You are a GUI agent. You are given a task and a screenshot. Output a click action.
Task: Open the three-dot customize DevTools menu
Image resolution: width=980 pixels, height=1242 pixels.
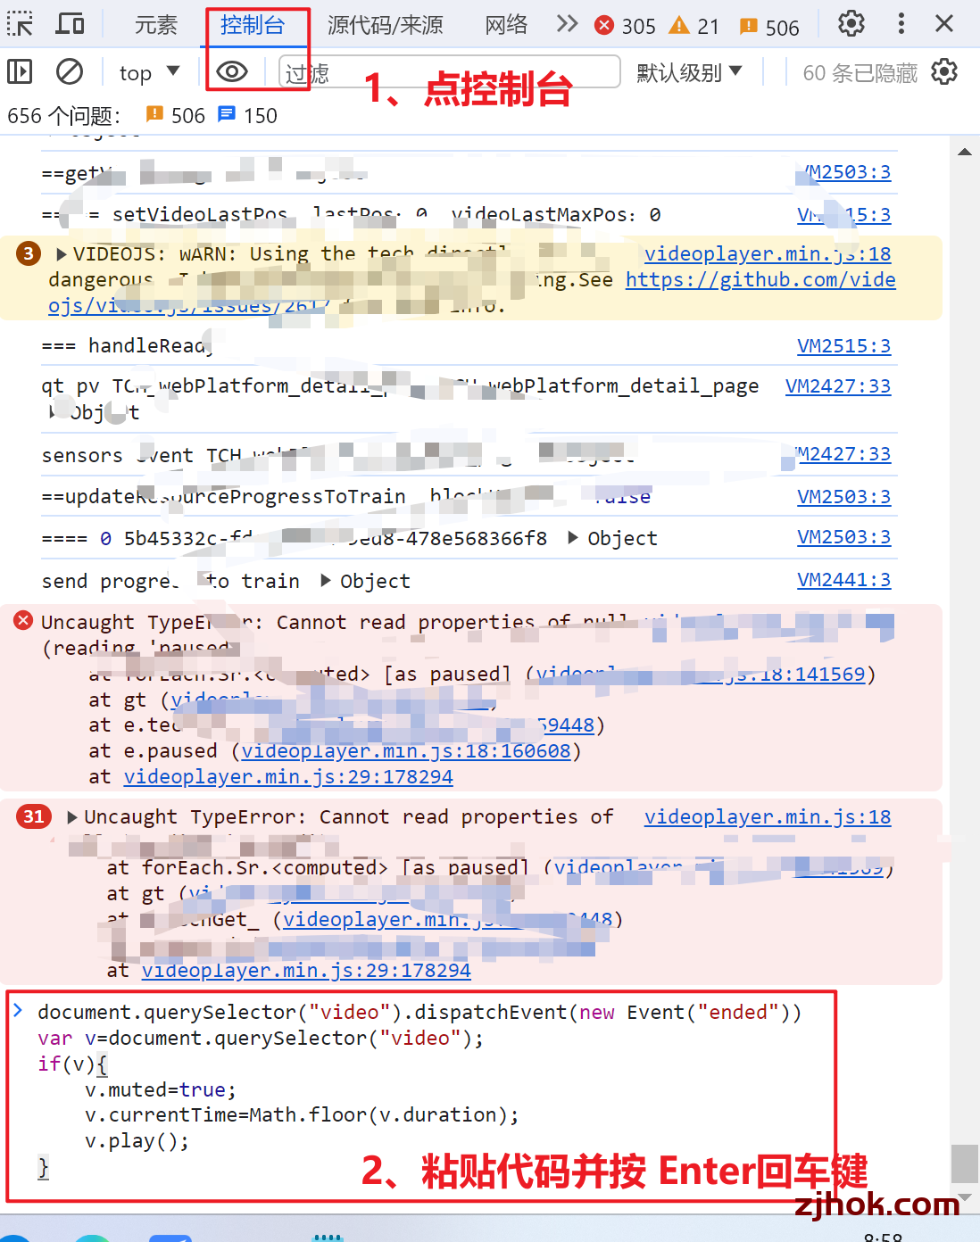[901, 24]
